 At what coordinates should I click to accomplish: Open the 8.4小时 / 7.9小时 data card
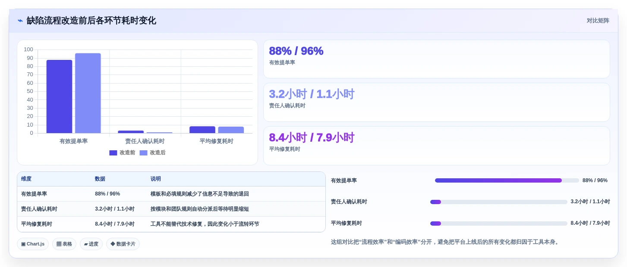(x=437, y=146)
